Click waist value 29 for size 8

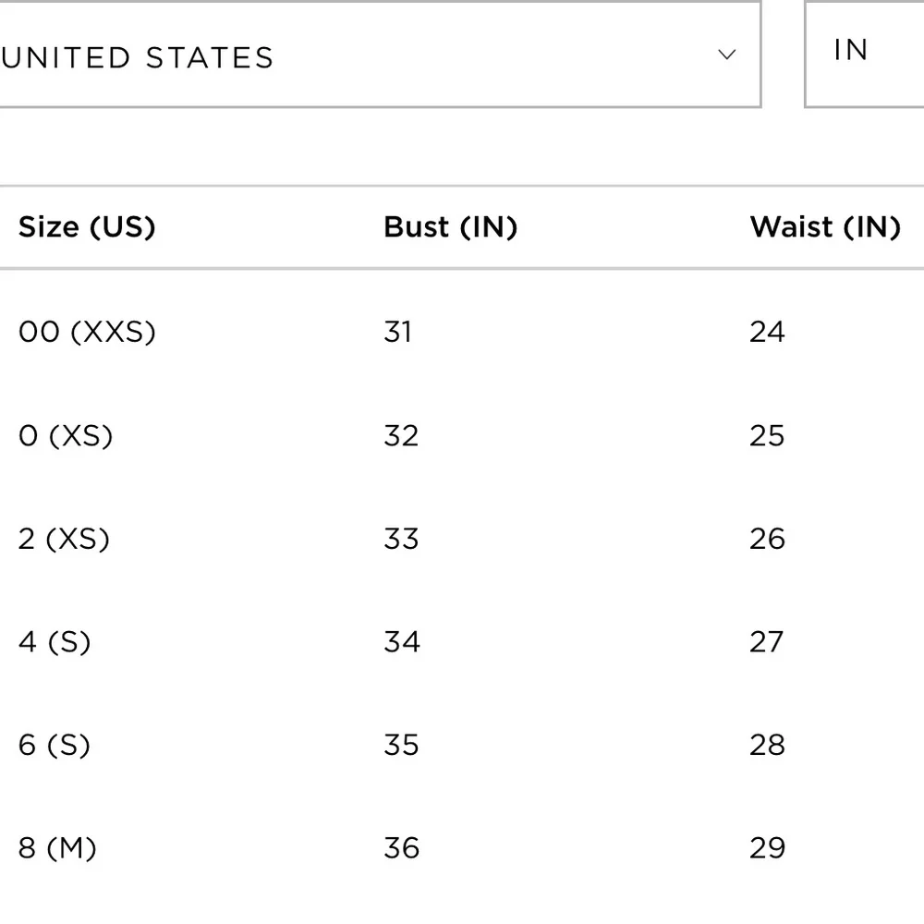pyautogui.click(x=767, y=848)
